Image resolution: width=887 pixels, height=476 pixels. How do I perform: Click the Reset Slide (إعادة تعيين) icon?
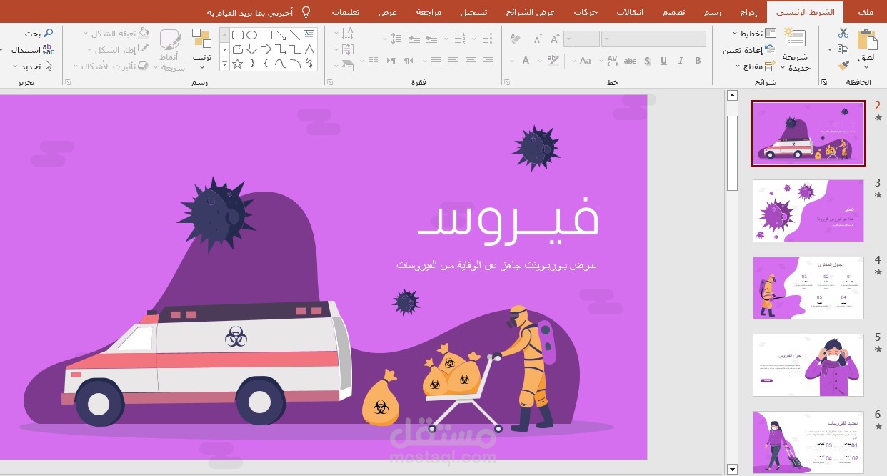tap(771, 49)
